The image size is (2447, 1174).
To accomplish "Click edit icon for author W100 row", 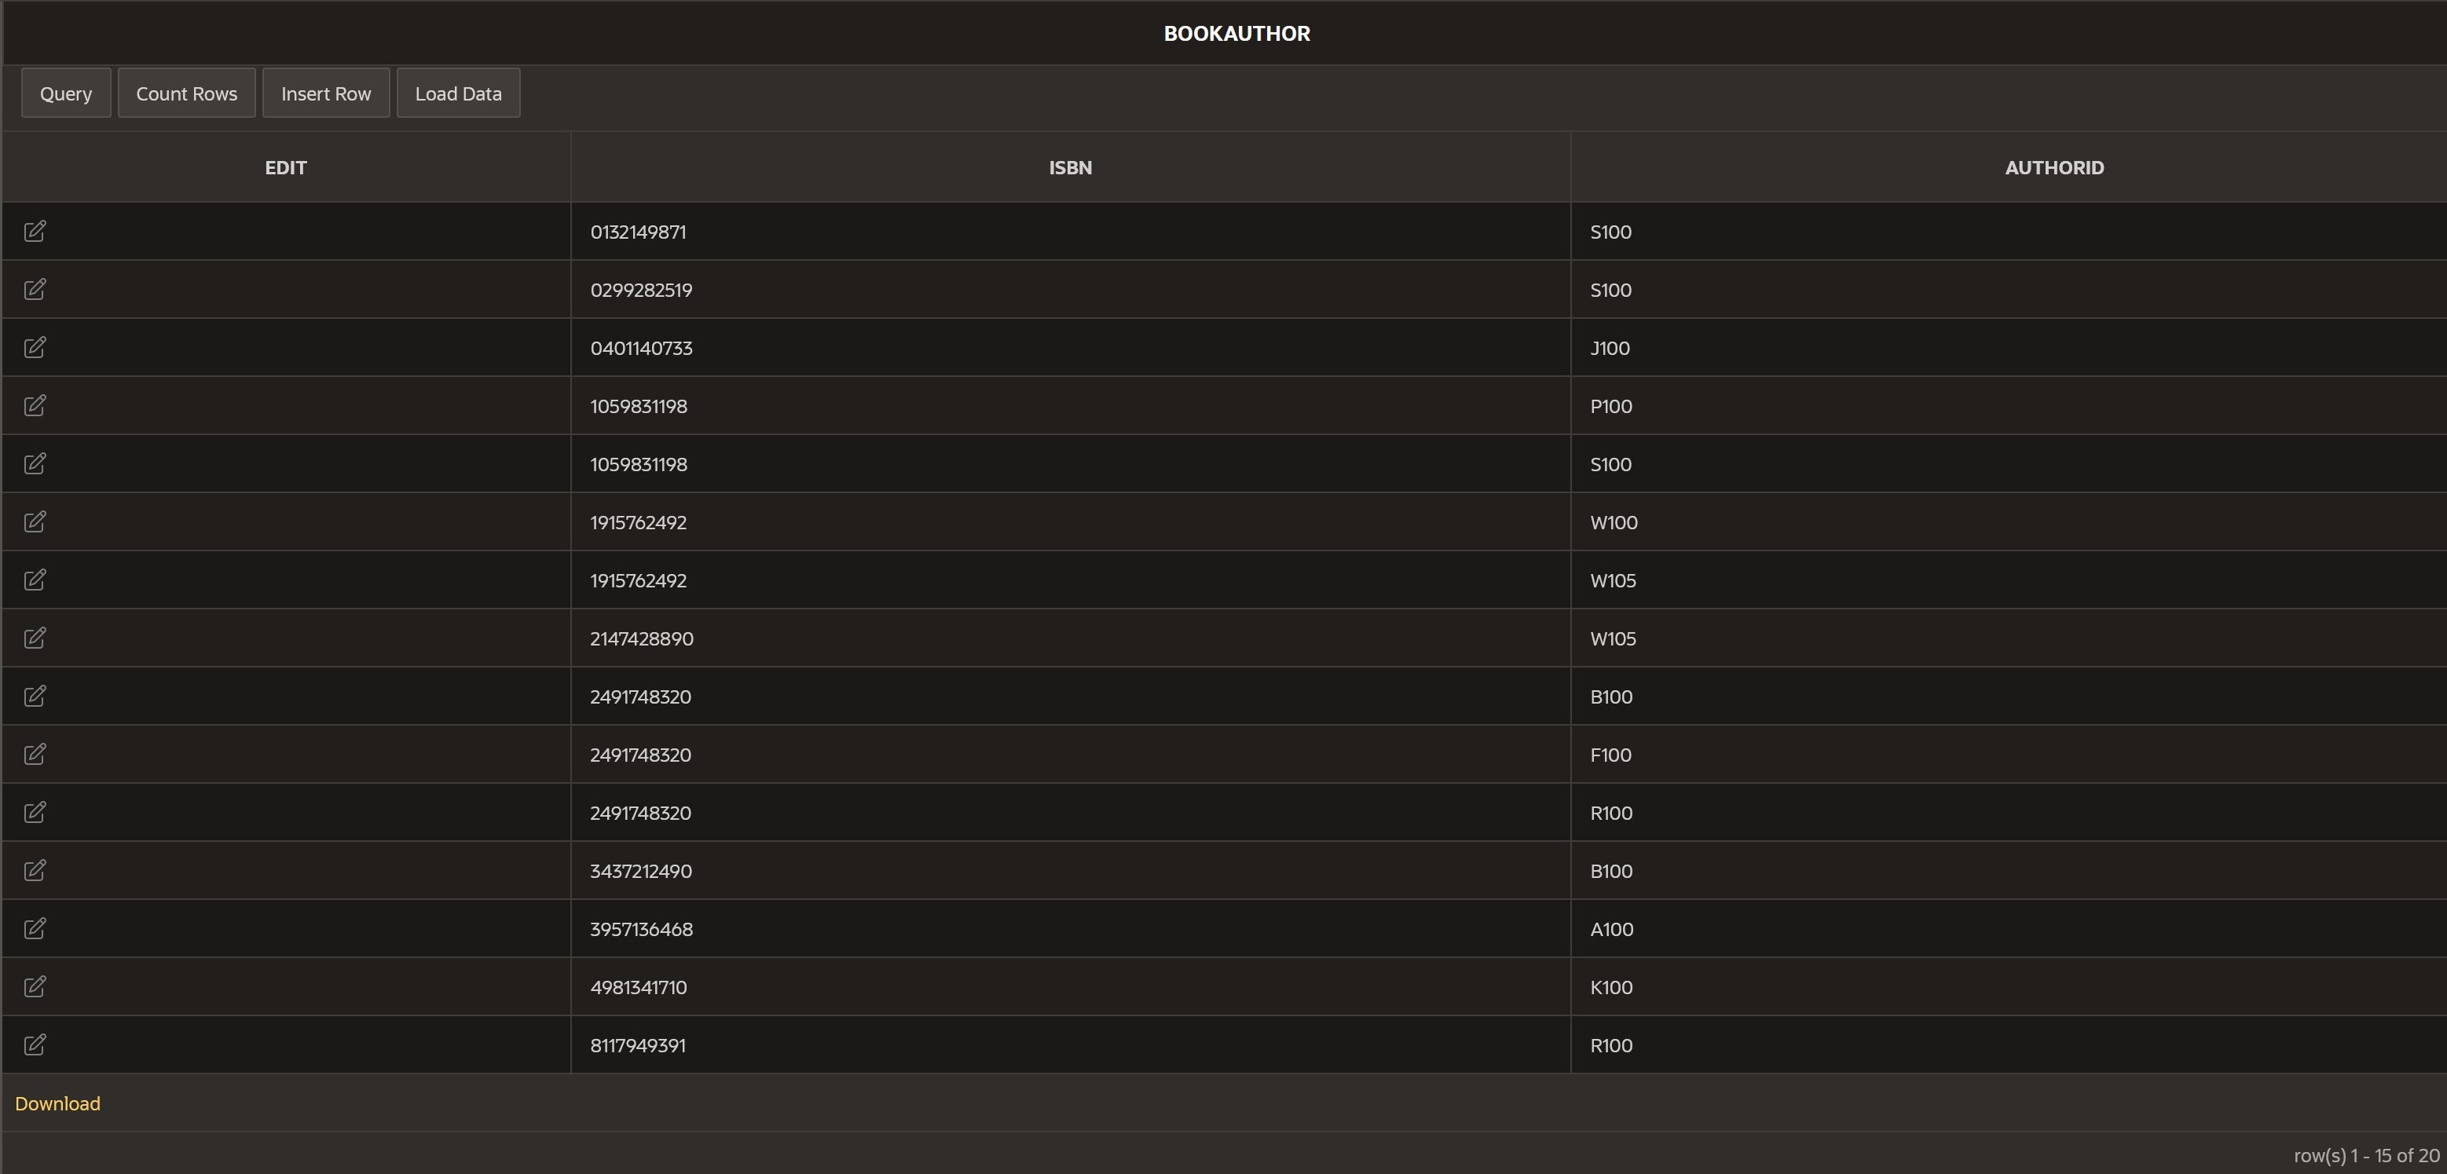I will tap(35, 522).
